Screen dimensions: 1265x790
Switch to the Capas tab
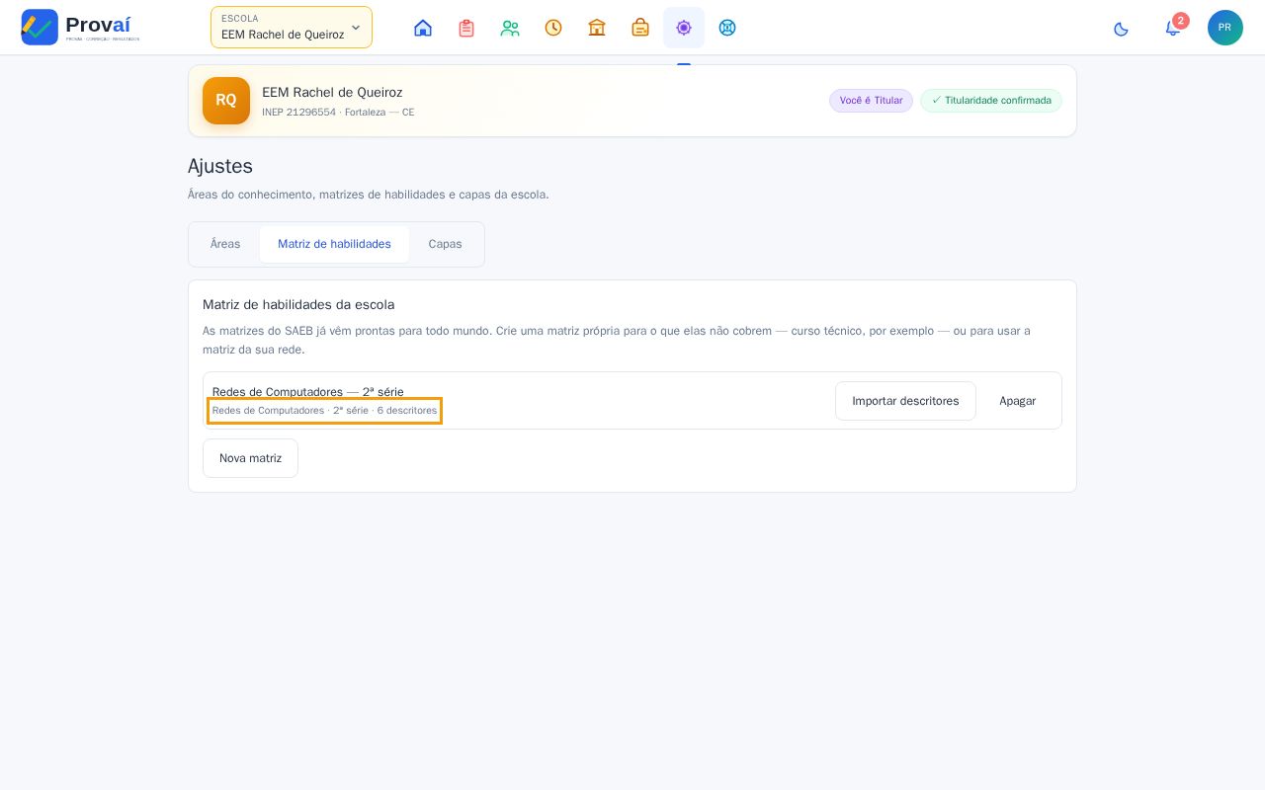(445, 244)
